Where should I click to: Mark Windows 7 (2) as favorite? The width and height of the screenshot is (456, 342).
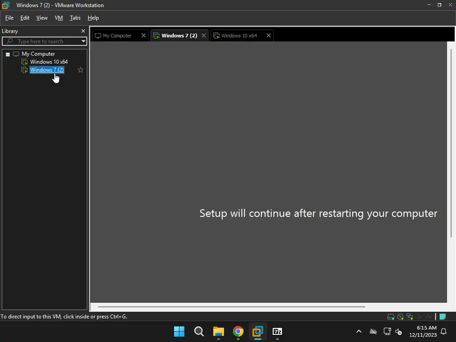pos(81,70)
